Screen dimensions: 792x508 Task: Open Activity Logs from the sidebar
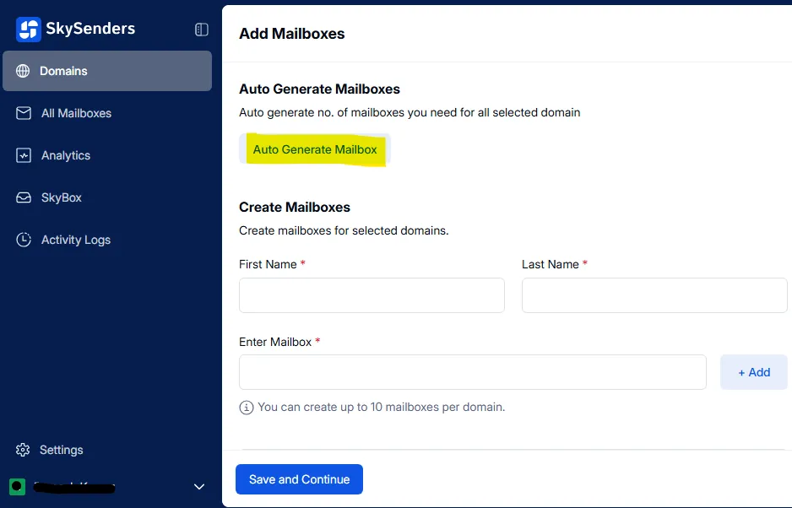pyautogui.click(x=76, y=240)
